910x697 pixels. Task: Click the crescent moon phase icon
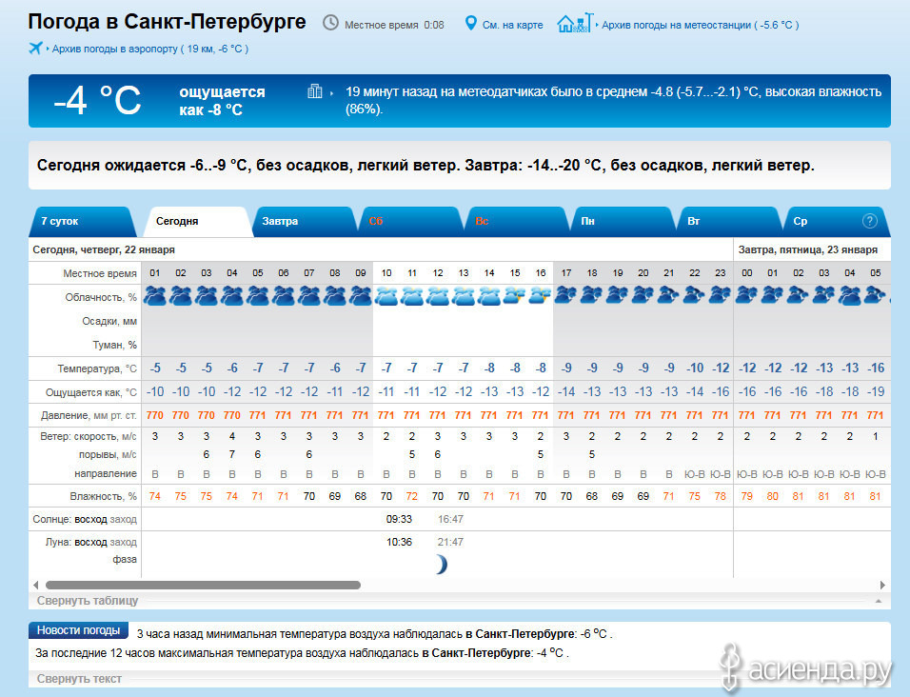440,565
